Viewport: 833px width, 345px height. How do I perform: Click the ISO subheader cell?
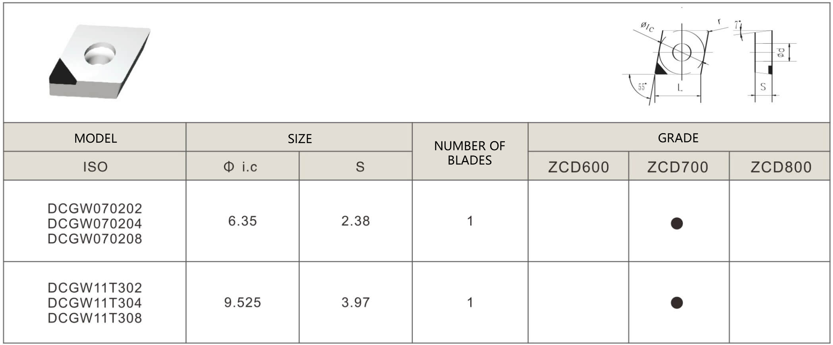(95, 167)
